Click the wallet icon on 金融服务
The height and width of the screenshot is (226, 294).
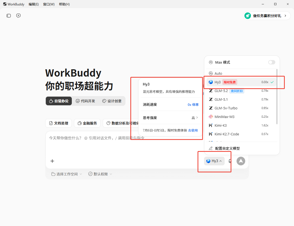click(x=79, y=123)
